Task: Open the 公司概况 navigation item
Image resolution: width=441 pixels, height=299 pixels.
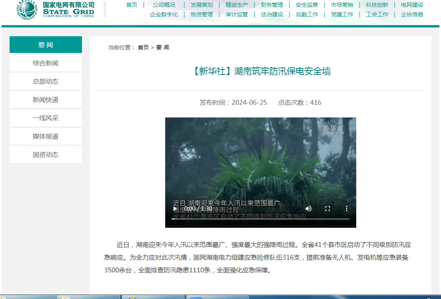Action: tap(164, 5)
